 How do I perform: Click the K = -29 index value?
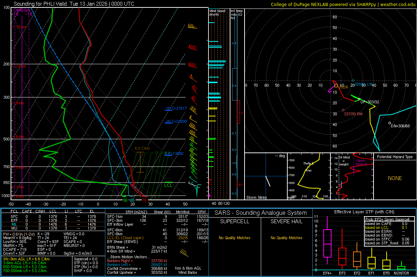(43, 234)
